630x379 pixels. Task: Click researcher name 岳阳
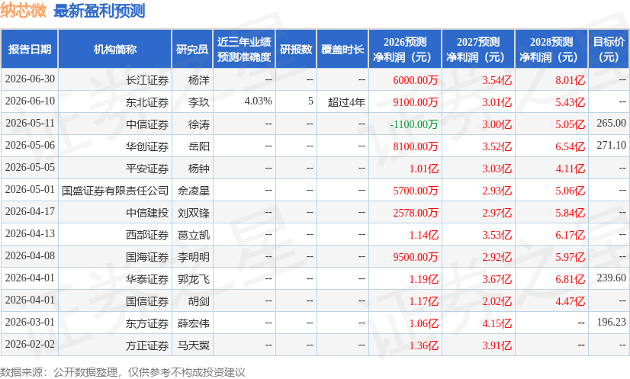199,146
